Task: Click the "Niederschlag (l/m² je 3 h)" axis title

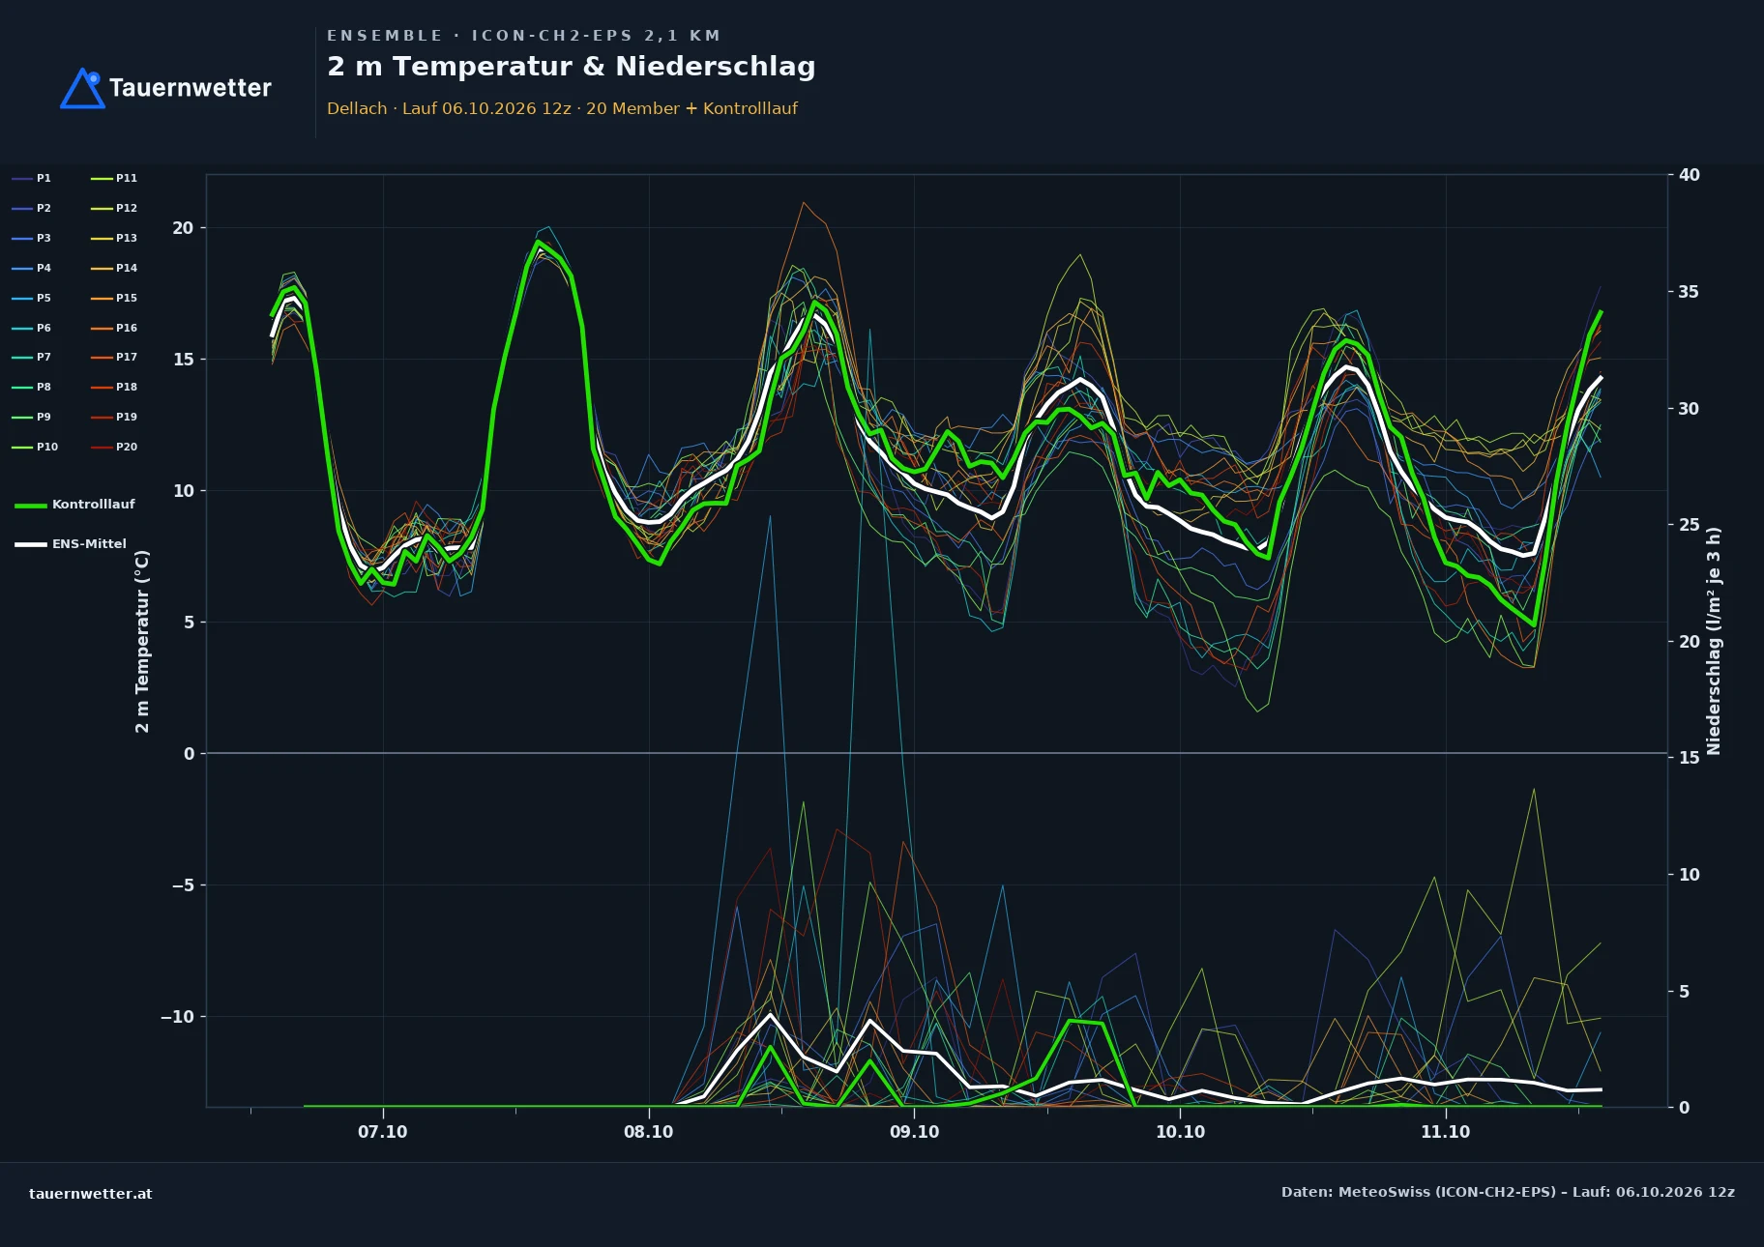Action: pos(1715,641)
